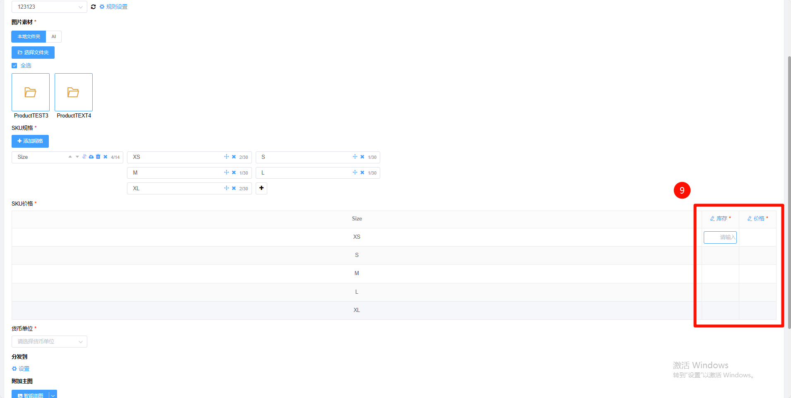Screen dimensions: 791x398
Task: Click the sort icon in Size spec row
Action: (x=84, y=156)
